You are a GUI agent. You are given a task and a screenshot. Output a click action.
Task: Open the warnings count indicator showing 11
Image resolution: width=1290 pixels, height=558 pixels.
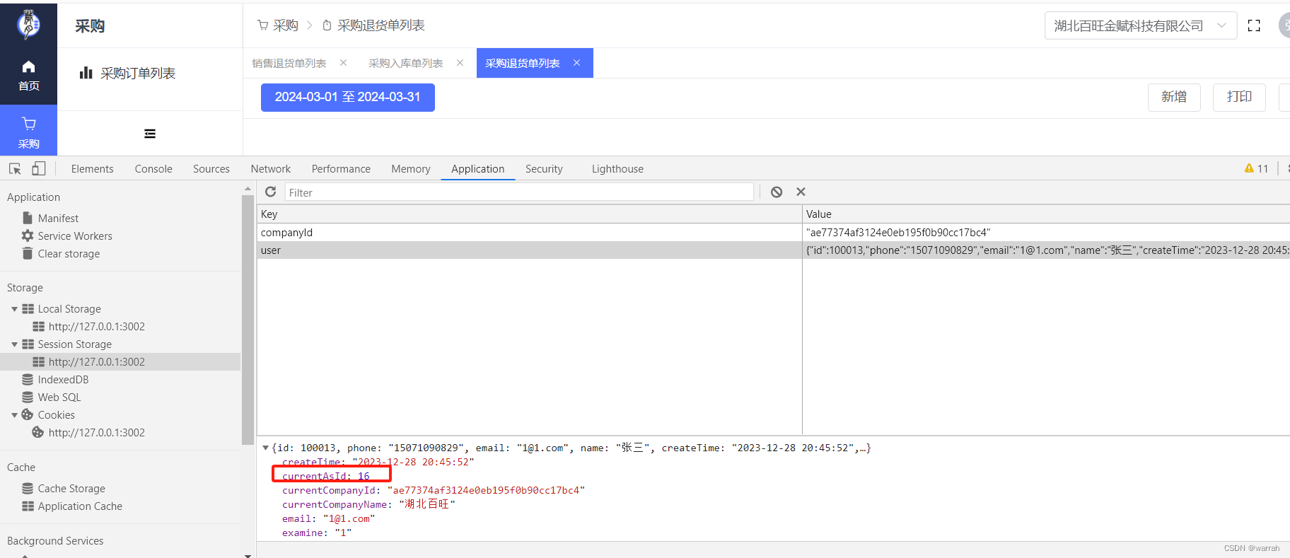(1256, 168)
